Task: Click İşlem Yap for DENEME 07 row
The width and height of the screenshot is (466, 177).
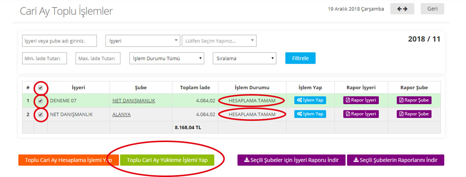Action: coord(310,100)
